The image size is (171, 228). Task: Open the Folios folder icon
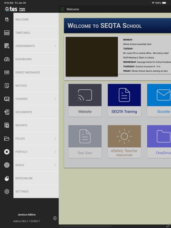[x=7, y=139]
